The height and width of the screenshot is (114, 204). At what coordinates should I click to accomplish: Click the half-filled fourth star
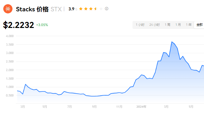click(96, 9)
